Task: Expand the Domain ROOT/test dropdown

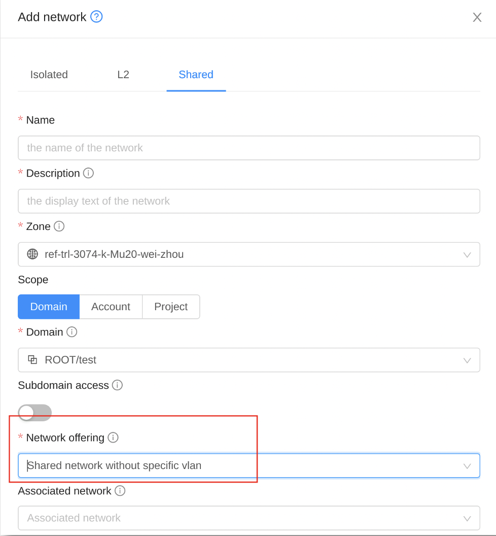Action: [249, 360]
